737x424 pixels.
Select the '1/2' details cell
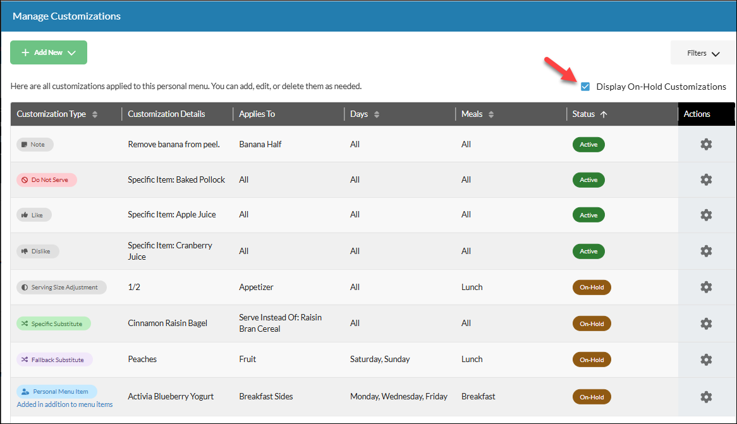point(134,287)
